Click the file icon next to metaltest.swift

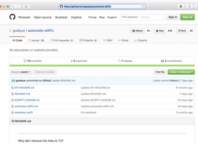pos(12,113)
